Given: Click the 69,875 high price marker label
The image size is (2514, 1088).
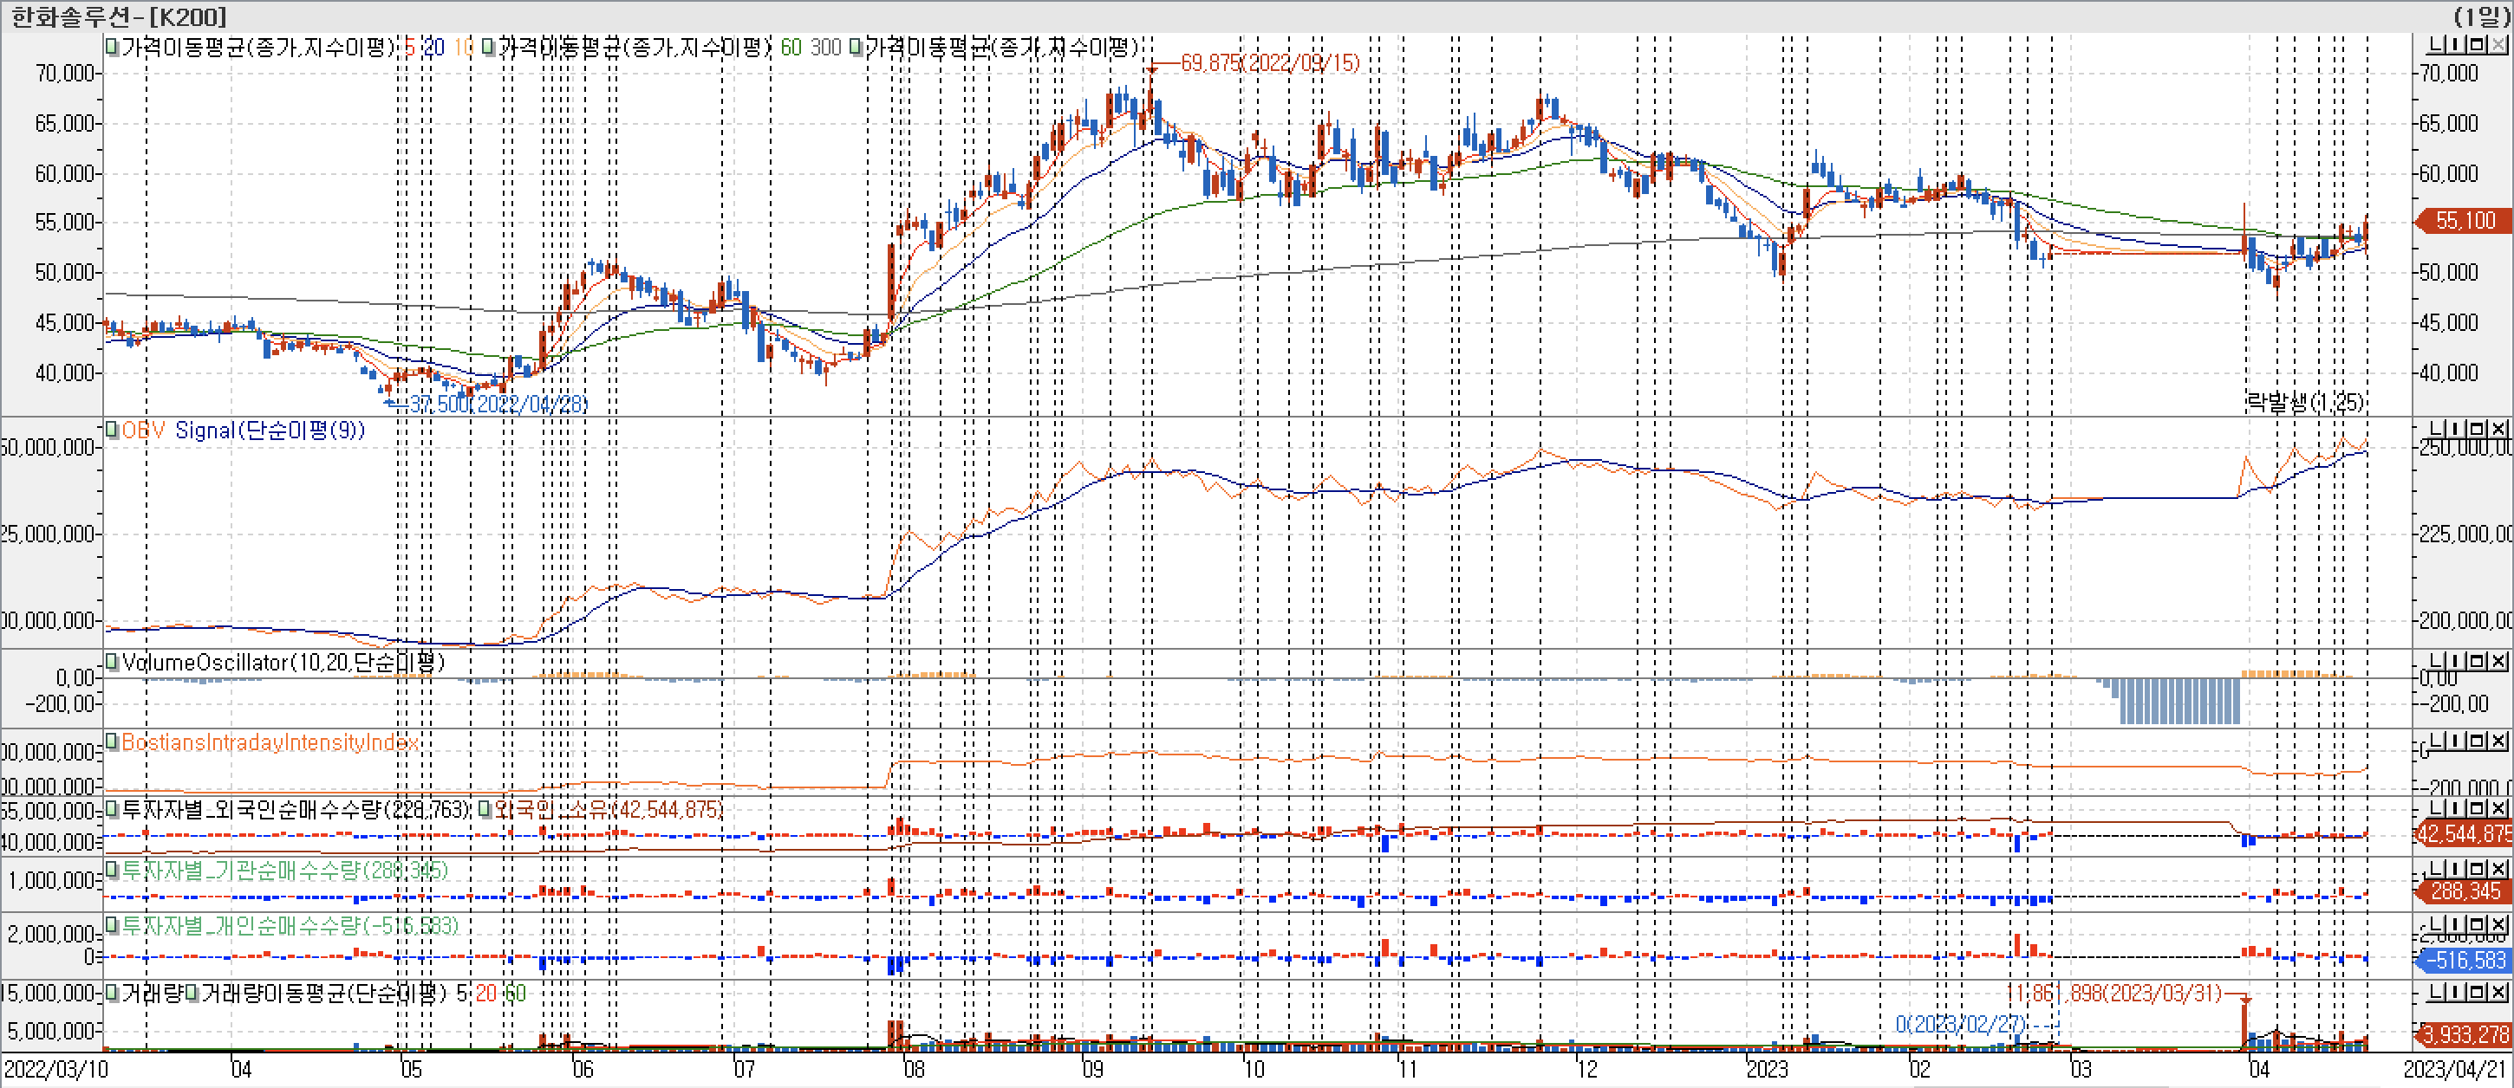Looking at the screenshot, I should point(1269,63).
